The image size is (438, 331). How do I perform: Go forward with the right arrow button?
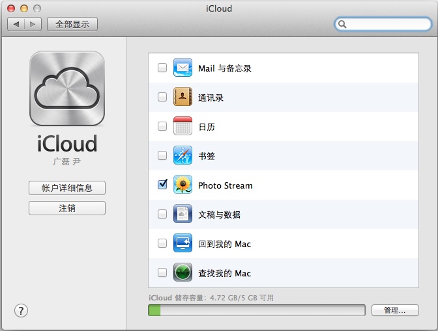(x=33, y=24)
